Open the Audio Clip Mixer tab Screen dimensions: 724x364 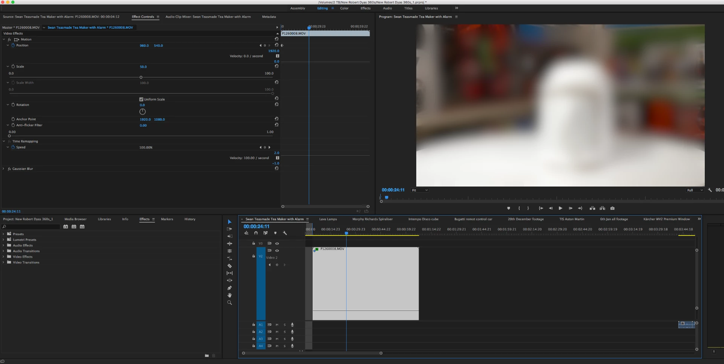pyautogui.click(x=208, y=17)
